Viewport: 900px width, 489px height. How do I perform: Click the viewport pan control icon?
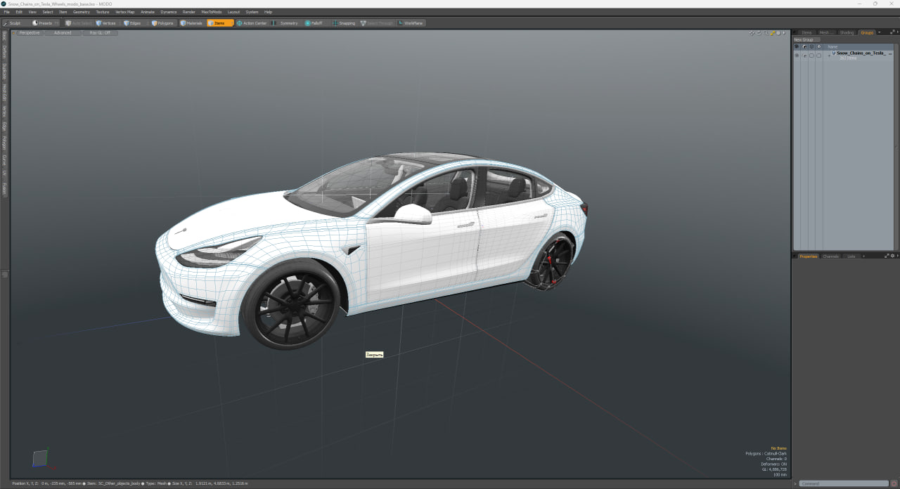752,33
